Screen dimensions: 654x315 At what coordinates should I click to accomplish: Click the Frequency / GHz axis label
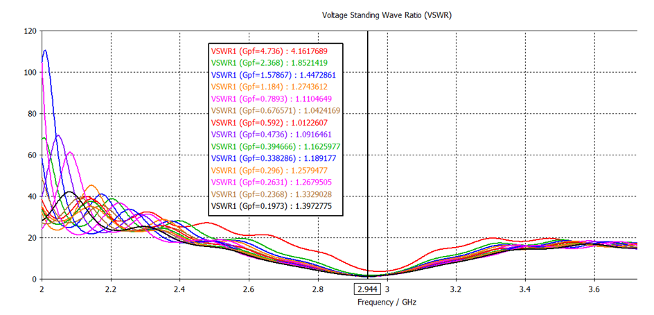(387, 303)
